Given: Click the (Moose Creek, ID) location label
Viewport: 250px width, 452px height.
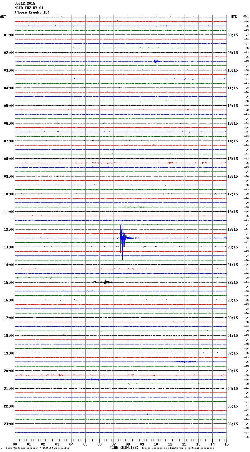Looking at the screenshot, I should [32, 12].
